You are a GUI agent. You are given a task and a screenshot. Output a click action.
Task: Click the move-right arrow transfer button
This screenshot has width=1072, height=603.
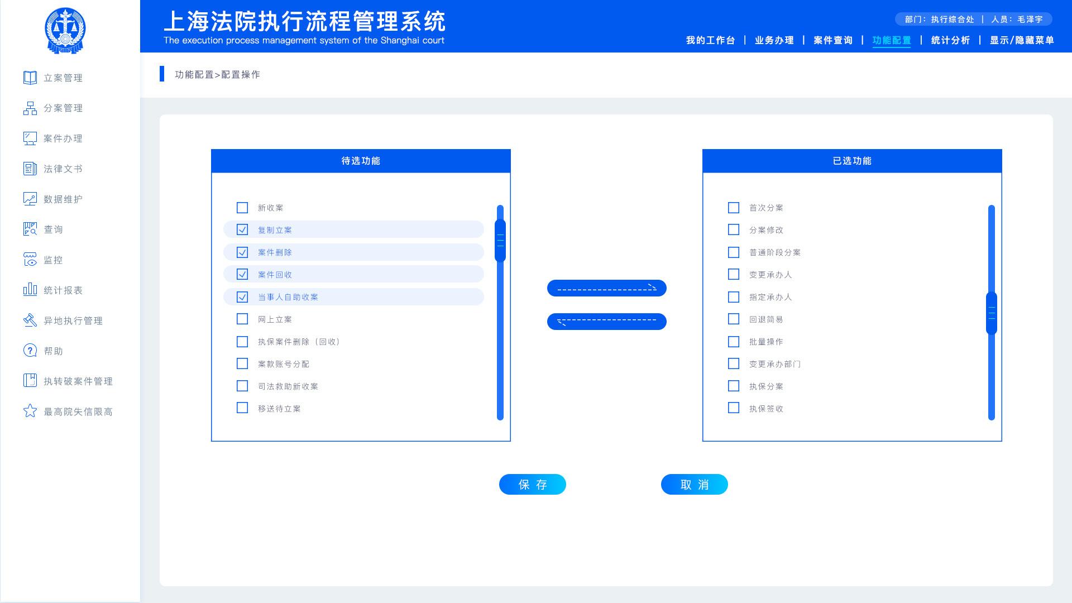pos(606,288)
